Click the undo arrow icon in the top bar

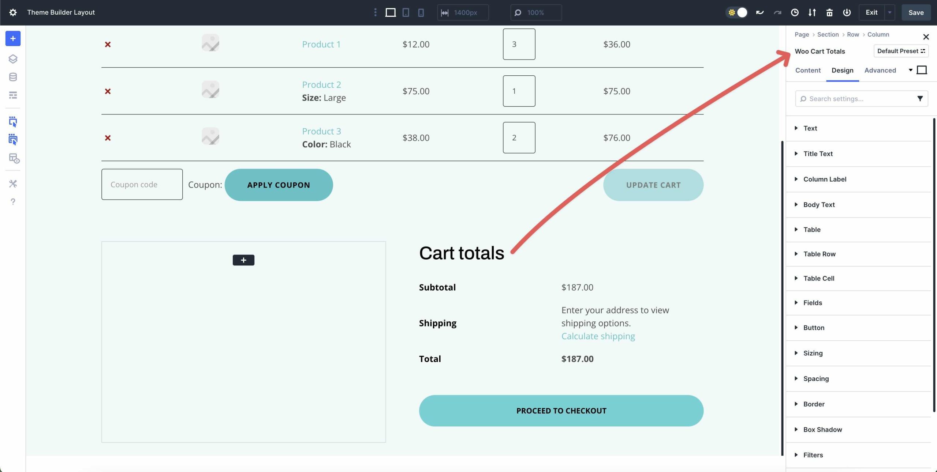point(760,12)
